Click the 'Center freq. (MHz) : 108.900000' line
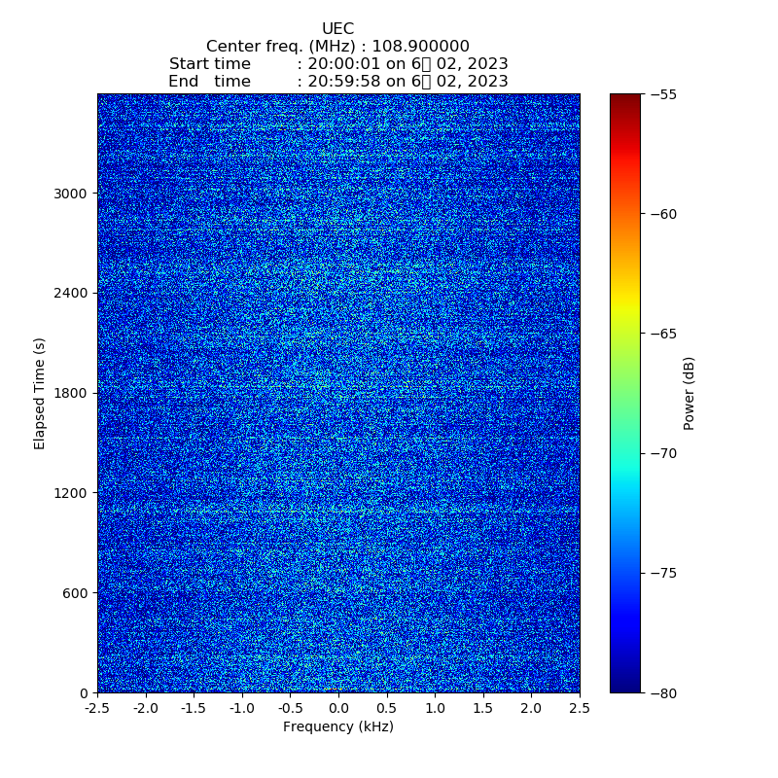The width and height of the screenshot is (778, 778). 337,46
